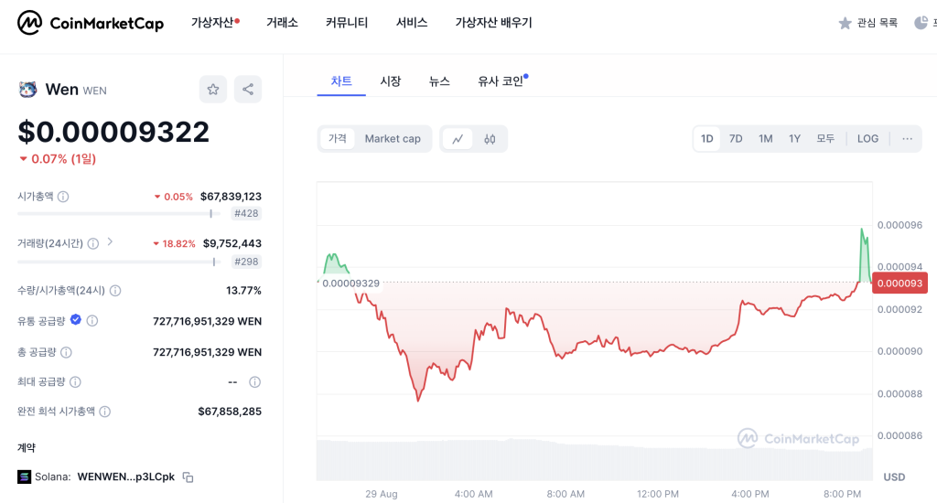Open the three-dots chart options menu
937x503 pixels.
[x=907, y=139]
